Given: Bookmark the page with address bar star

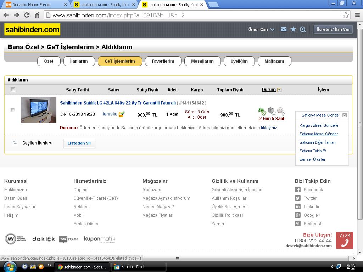Looking at the screenshot, I should click(x=346, y=15).
